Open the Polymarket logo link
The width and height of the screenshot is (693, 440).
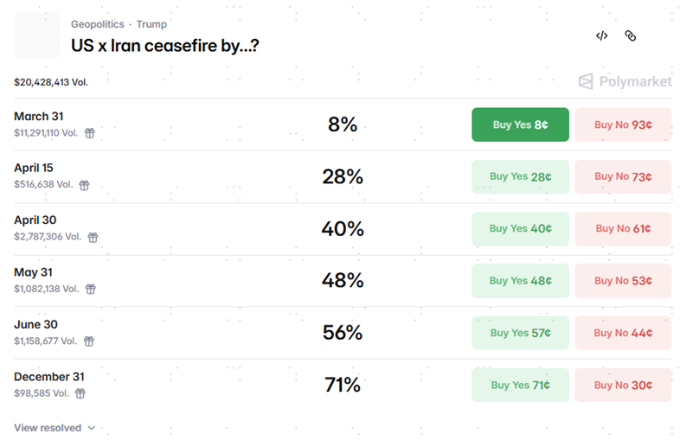625,81
